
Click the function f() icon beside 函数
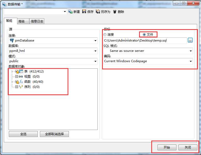[x=21, y=81]
